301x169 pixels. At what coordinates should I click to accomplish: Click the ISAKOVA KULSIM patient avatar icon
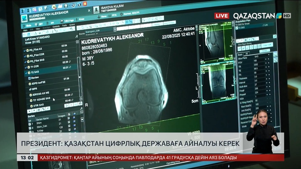click(x=96, y=10)
